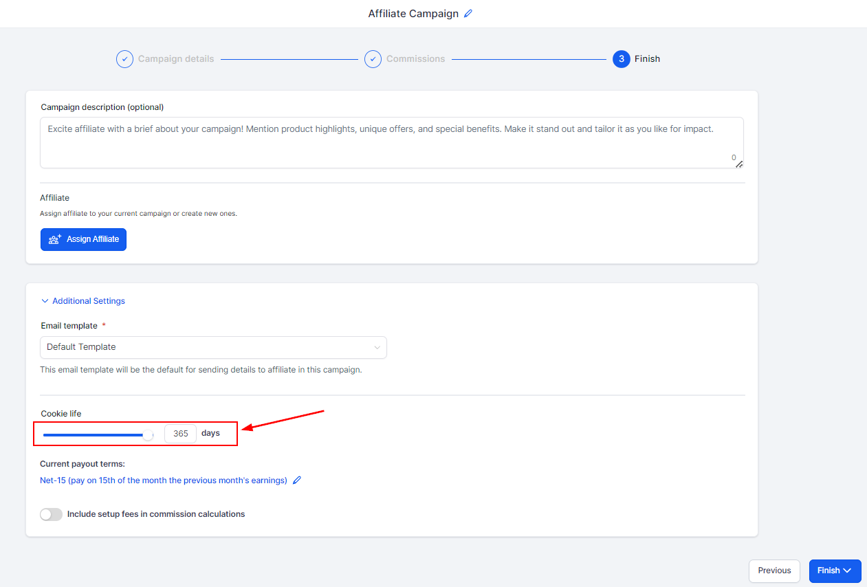
Task: Click the Cookie life slider handle
Action: click(148, 434)
